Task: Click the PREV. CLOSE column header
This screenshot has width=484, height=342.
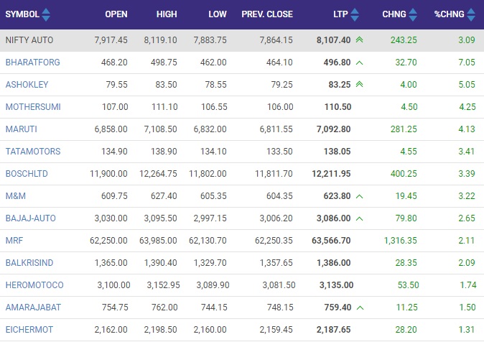Action: [267, 14]
